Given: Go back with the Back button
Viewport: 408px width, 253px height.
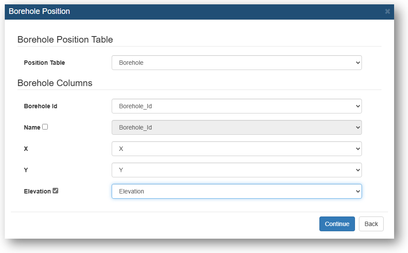Looking at the screenshot, I should pos(371,224).
